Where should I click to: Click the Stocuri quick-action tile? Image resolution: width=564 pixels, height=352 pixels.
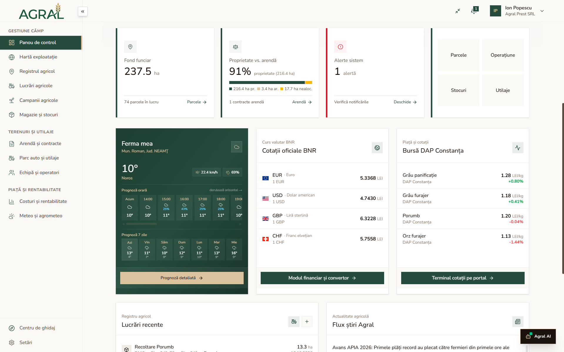click(x=458, y=90)
